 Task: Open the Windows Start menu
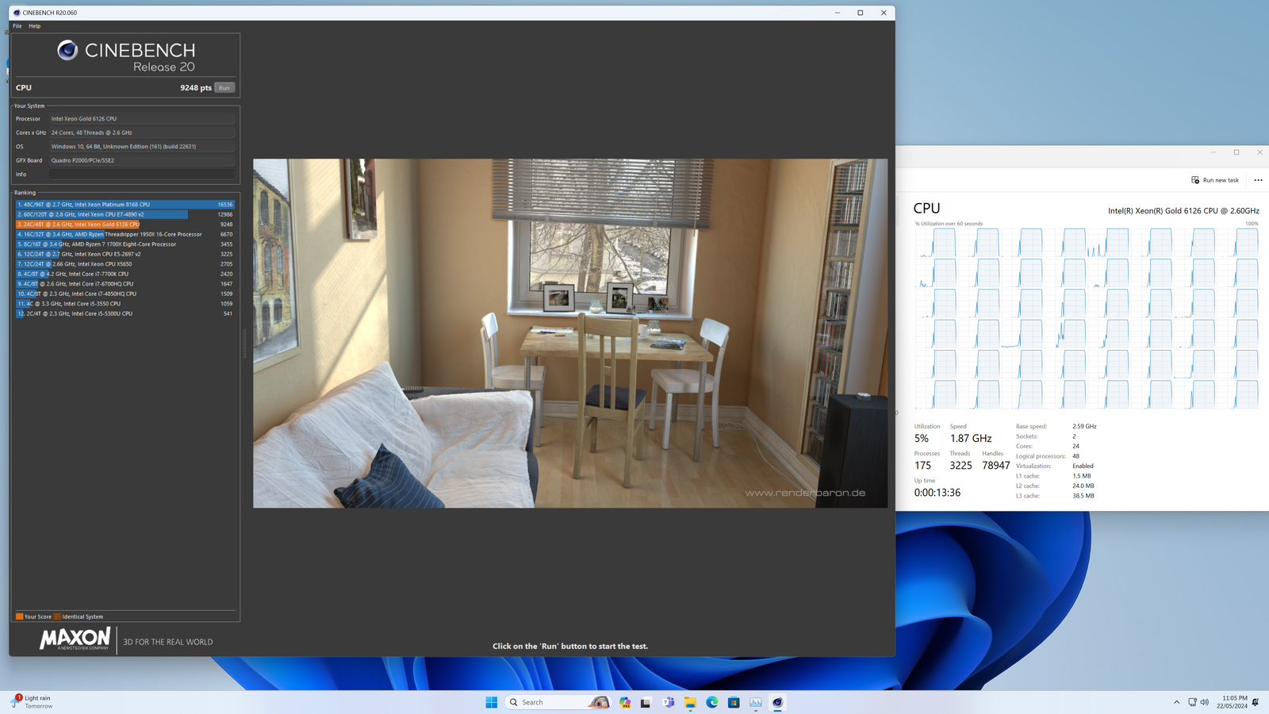492,702
